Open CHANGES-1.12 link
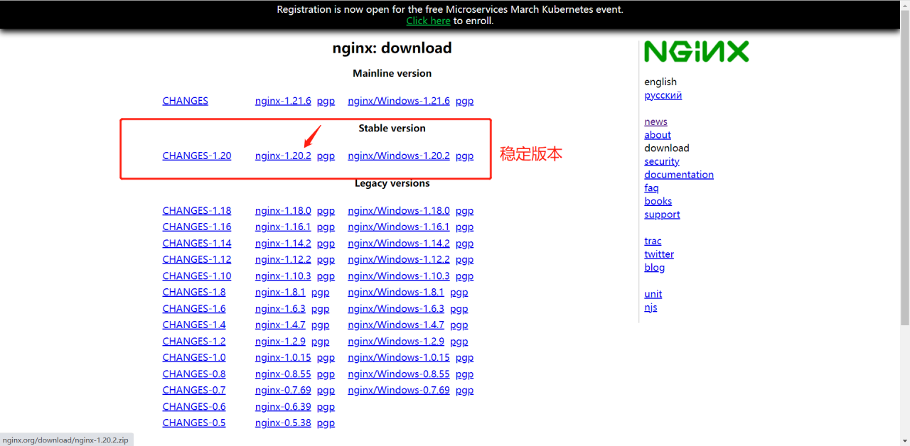 (197, 259)
